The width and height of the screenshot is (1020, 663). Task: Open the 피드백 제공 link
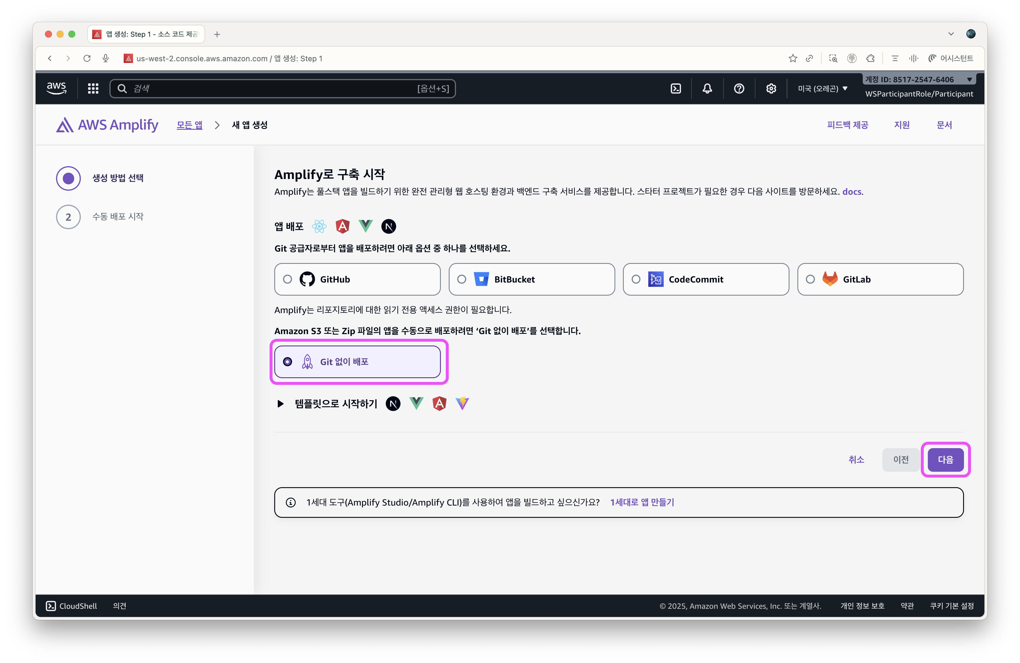tap(847, 124)
